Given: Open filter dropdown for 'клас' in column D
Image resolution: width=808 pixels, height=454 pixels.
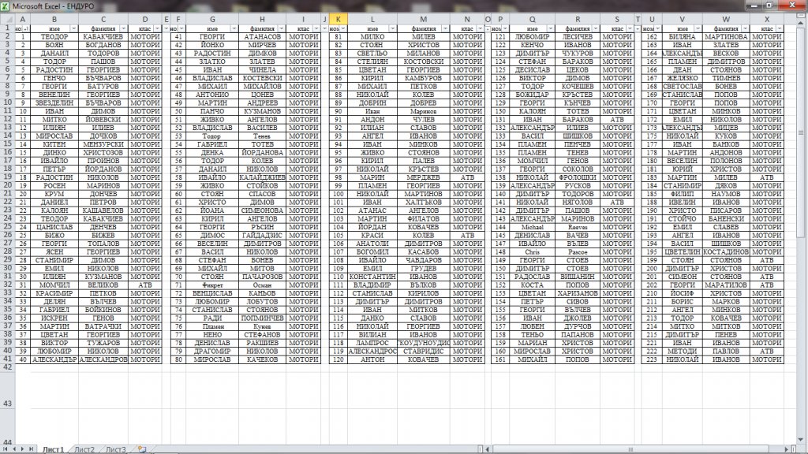Looking at the screenshot, I should point(158,28).
